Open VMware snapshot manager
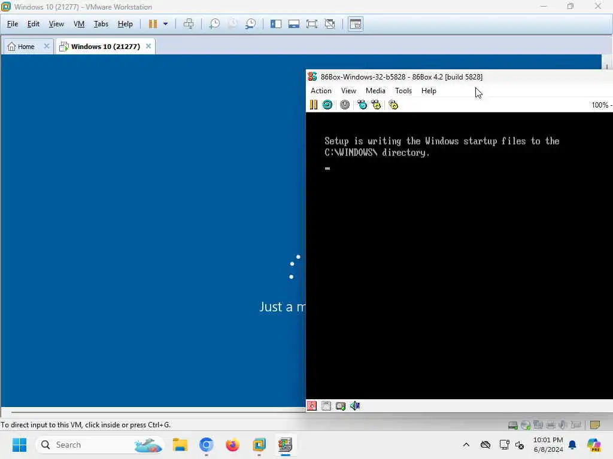 tap(251, 24)
